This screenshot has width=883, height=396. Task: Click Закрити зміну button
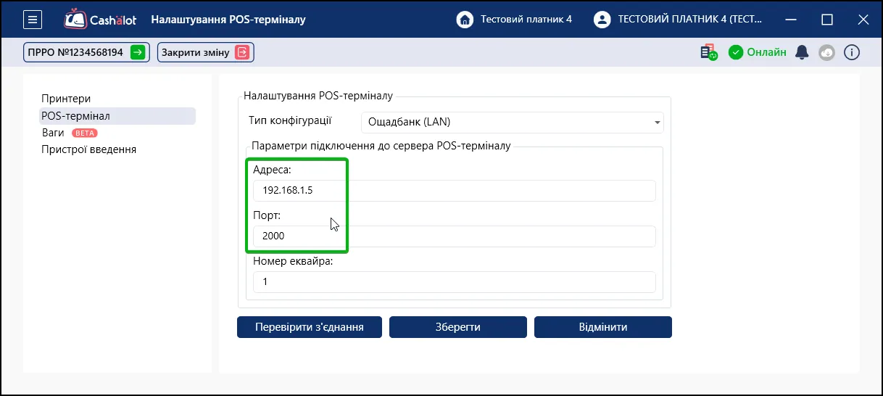(x=206, y=52)
